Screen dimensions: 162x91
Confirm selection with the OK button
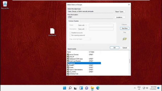(x=114, y=48)
